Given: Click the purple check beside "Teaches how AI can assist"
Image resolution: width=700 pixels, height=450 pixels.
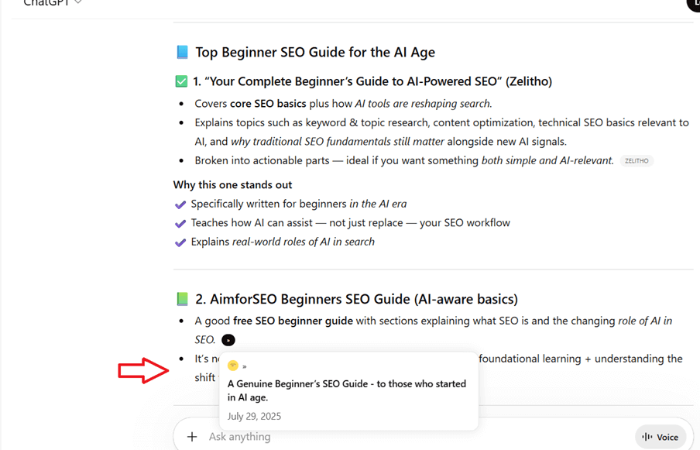Looking at the screenshot, I should [180, 223].
